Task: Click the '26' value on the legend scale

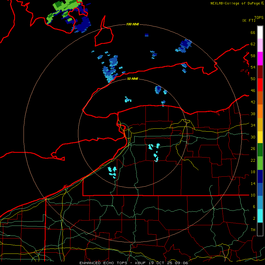Action: (x=253, y=149)
